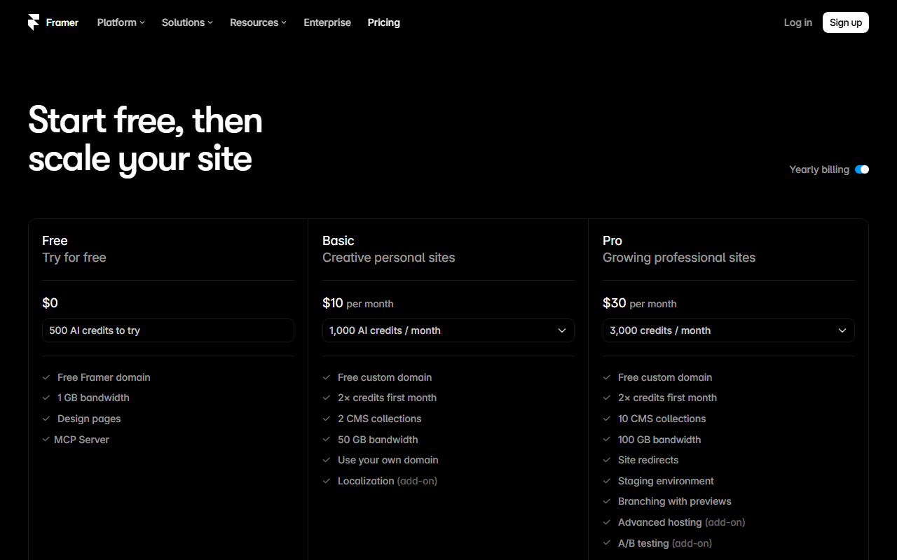Screen dimensions: 897x560
Task: Click the Sign up button
Action: pyautogui.click(x=846, y=22)
